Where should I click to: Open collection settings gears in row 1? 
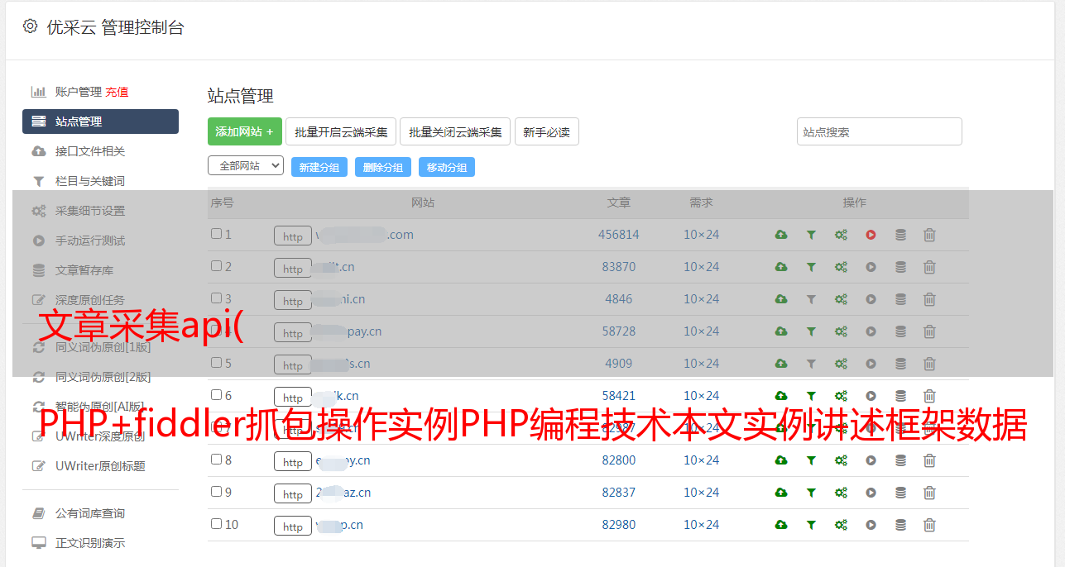(841, 235)
